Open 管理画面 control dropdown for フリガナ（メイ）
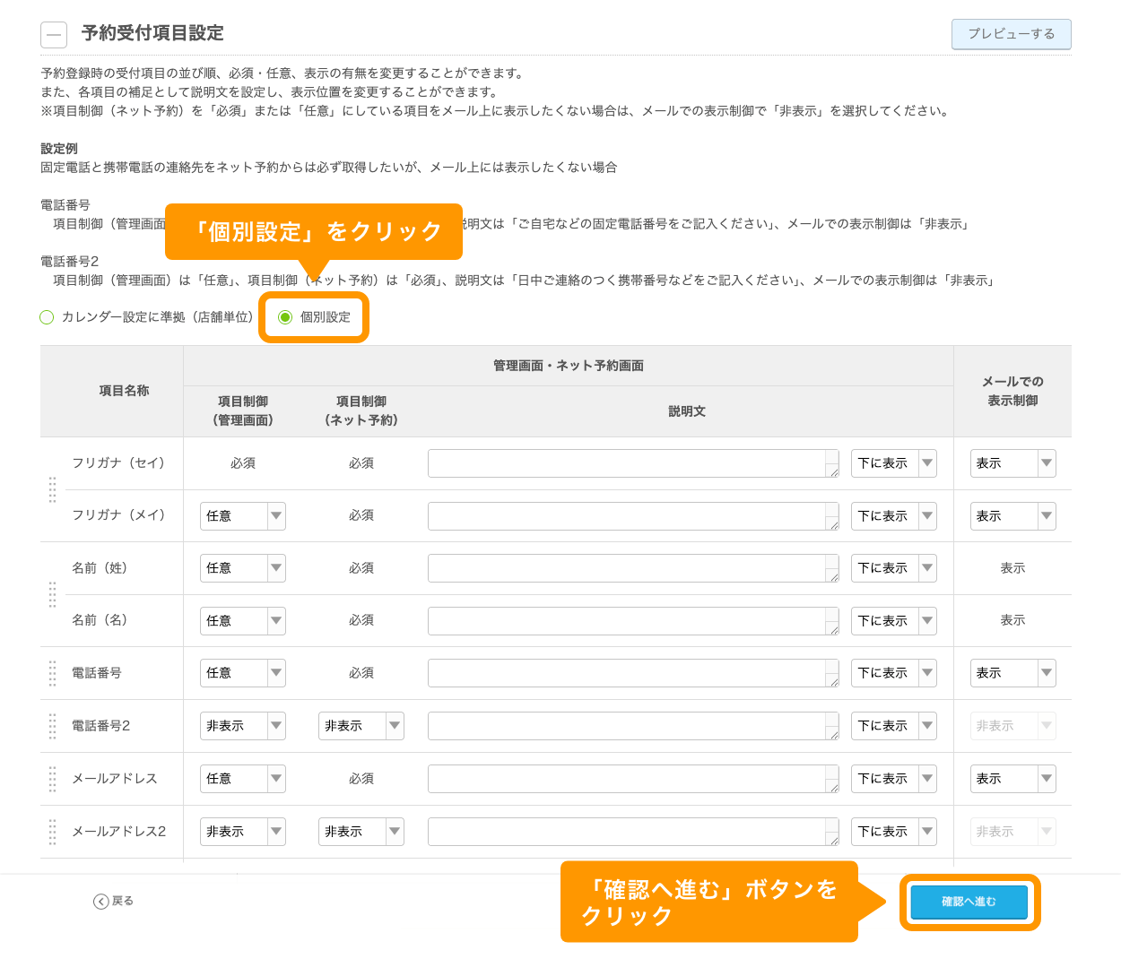1121x976 pixels. (x=243, y=516)
